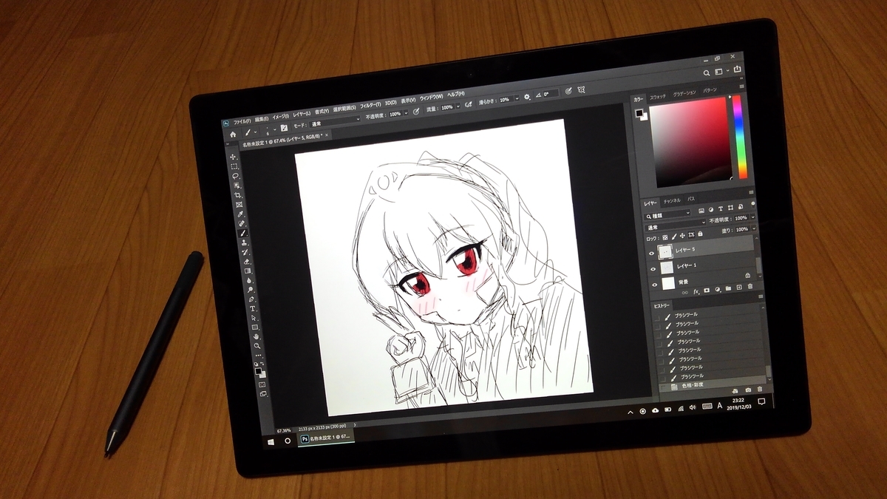Open the ウィンドウ(W) menu
The height and width of the screenshot is (499, 887).
[431, 97]
